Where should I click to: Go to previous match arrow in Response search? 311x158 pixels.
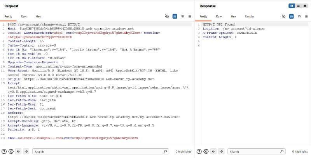[x=213, y=151]
